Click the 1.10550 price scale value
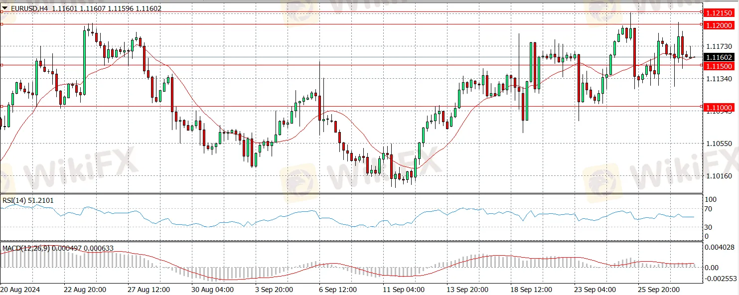 coord(719,144)
